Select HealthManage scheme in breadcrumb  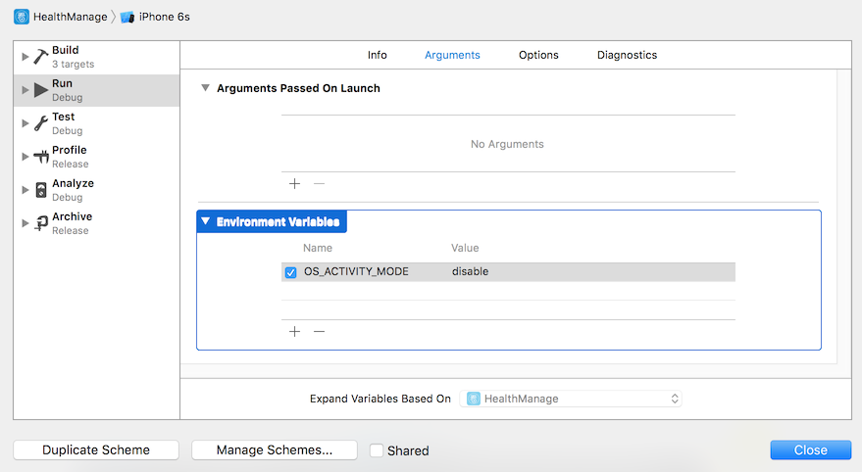tap(71, 17)
